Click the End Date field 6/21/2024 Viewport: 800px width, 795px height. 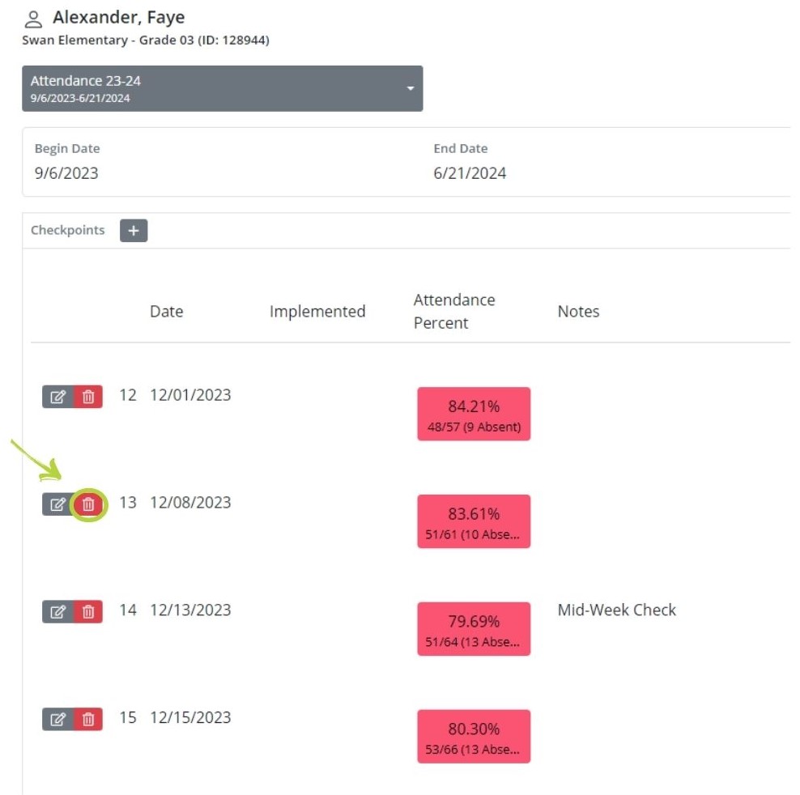click(x=470, y=173)
